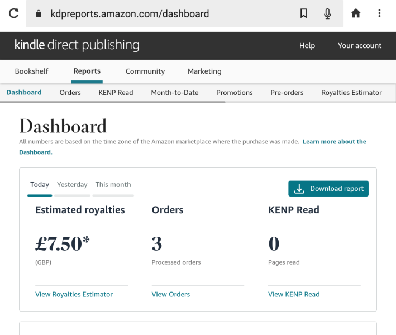Start voice search with the microphone icon
Viewport: 396px width, 335px height.
tap(327, 13)
